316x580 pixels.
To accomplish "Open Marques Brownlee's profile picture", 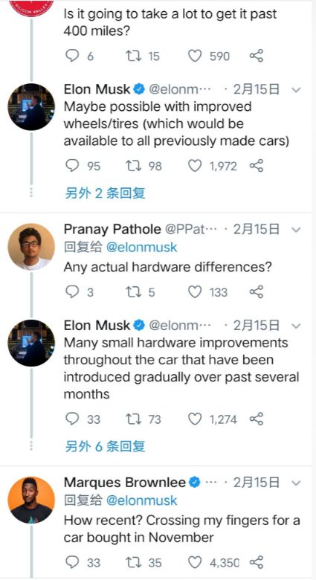I will (x=31, y=500).
